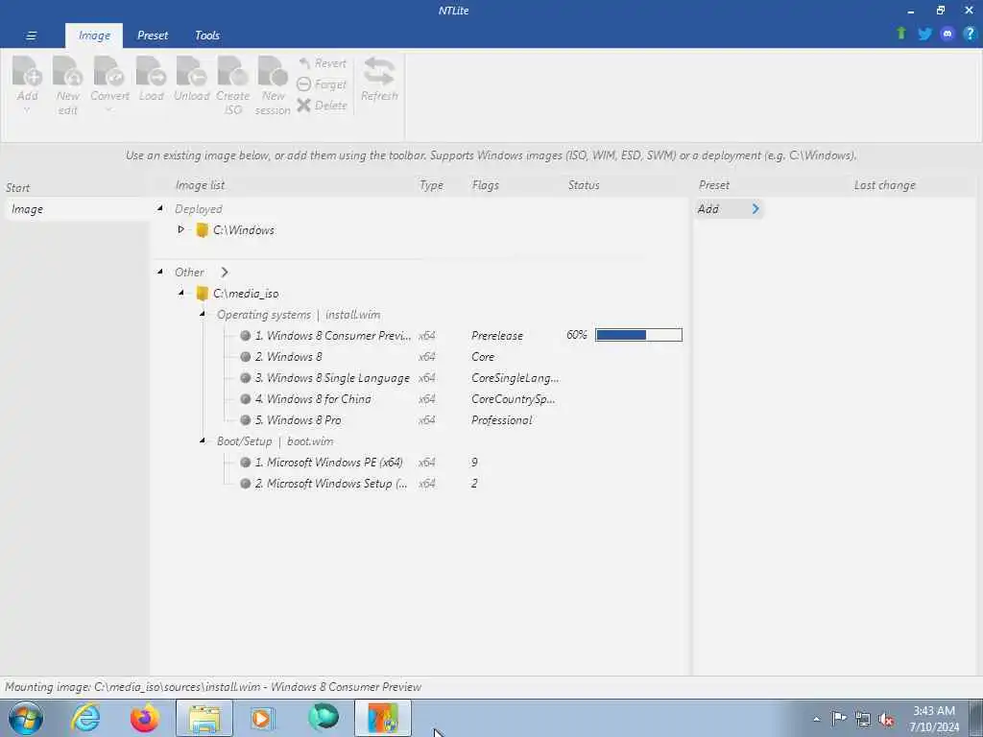This screenshot has width=983, height=737.
Task: Click the Type column header
Action: pos(431,185)
